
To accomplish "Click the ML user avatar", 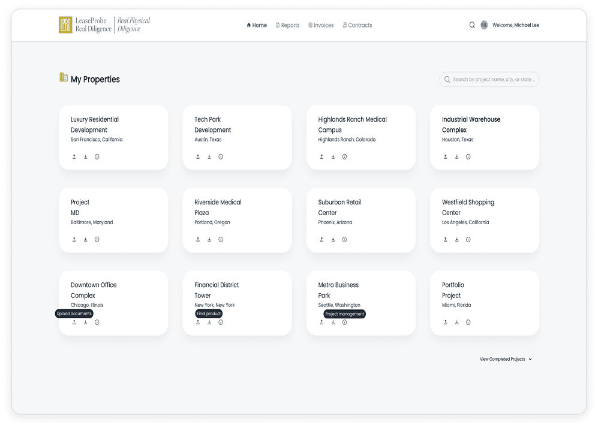I will point(484,25).
